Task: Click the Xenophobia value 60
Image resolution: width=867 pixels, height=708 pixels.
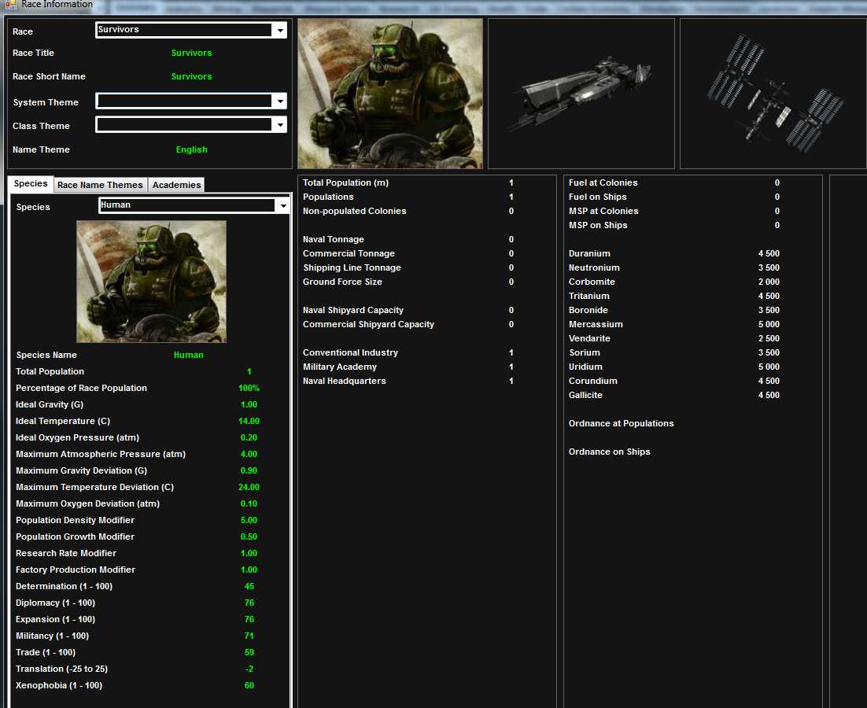Action: pos(249,686)
